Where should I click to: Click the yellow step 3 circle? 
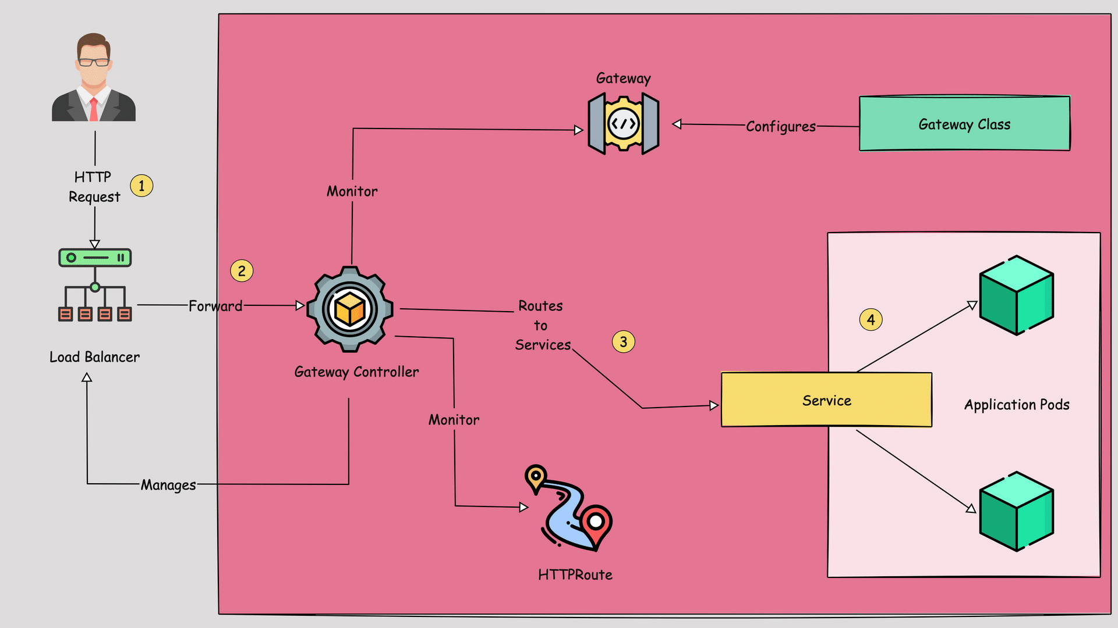[623, 342]
